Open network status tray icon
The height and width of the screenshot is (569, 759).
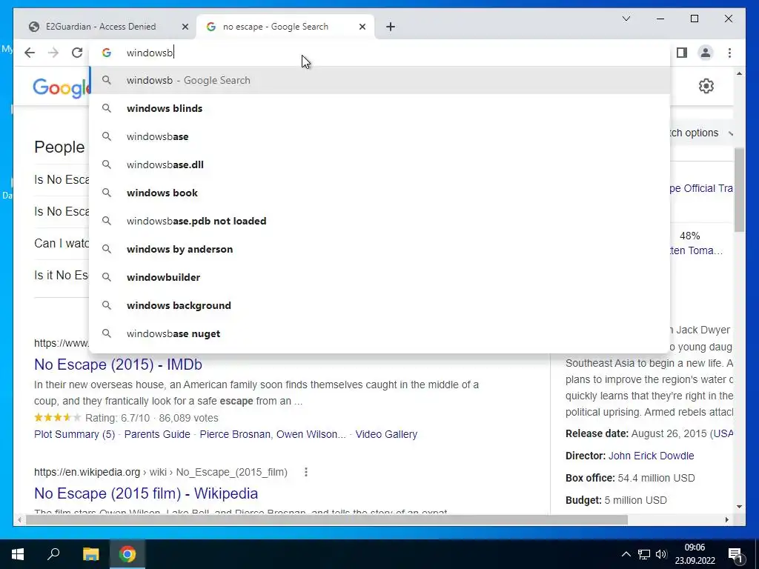coord(644,554)
